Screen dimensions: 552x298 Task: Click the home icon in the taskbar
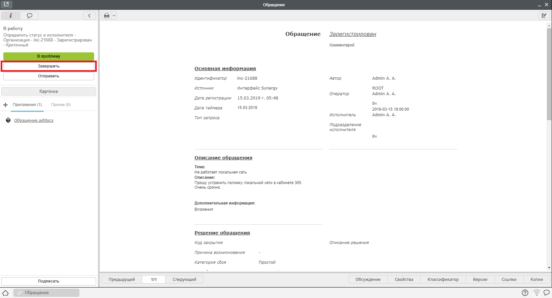click(x=6, y=293)
